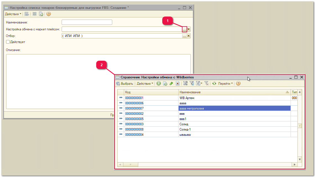Clear the Отбор field with X

[x=189, y=36]
